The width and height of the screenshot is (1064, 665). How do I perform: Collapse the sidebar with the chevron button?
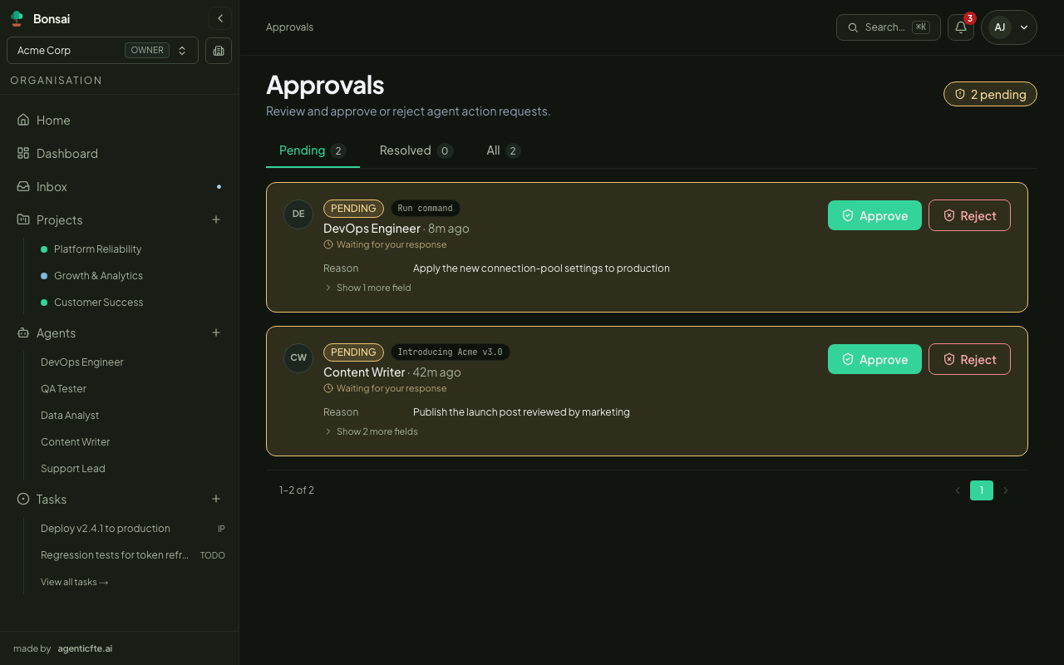220,18
